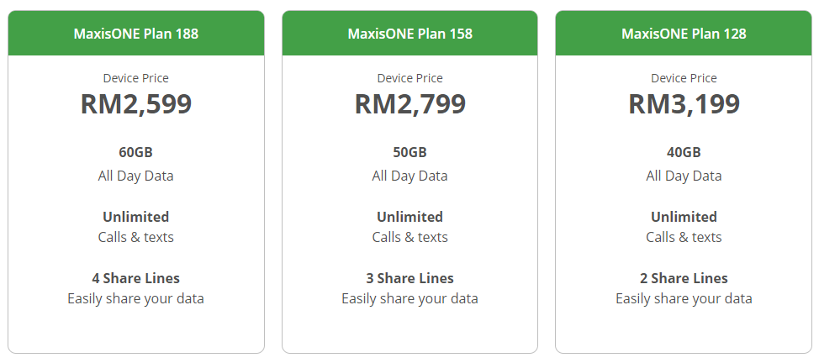819x363 pixels.
Task: Click the 60GB data allowance text
Action: [136, 153]
